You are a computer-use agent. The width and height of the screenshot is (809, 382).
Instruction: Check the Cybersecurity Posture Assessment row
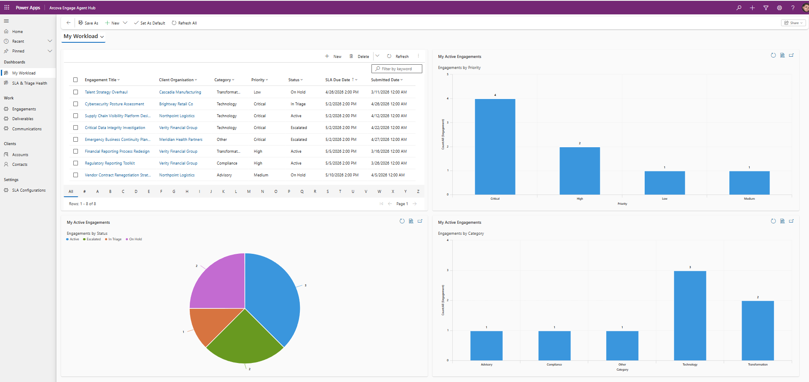[75, 104]
